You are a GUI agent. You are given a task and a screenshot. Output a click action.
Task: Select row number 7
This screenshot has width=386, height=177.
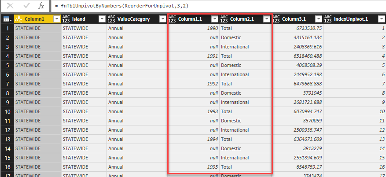(7, 84)
